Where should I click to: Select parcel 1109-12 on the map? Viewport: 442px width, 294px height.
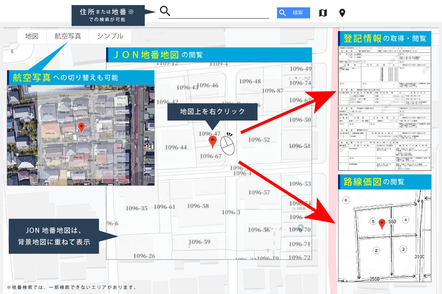tap(167, 64)
